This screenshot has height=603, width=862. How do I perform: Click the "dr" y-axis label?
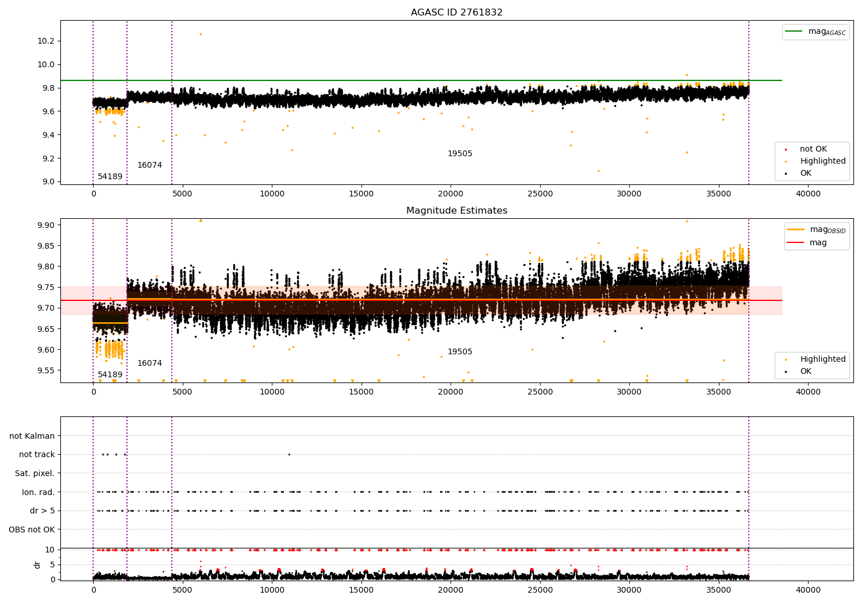(x=37, y=565)
